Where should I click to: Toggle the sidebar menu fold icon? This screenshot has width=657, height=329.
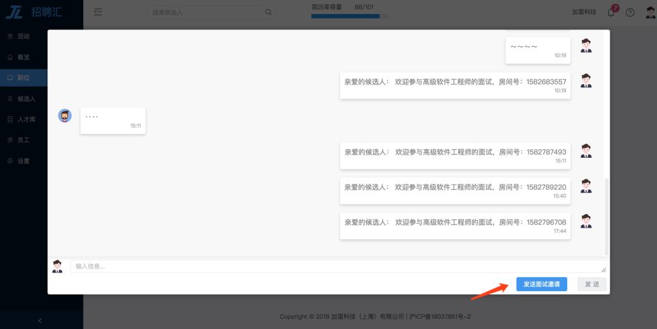(98, 12)
